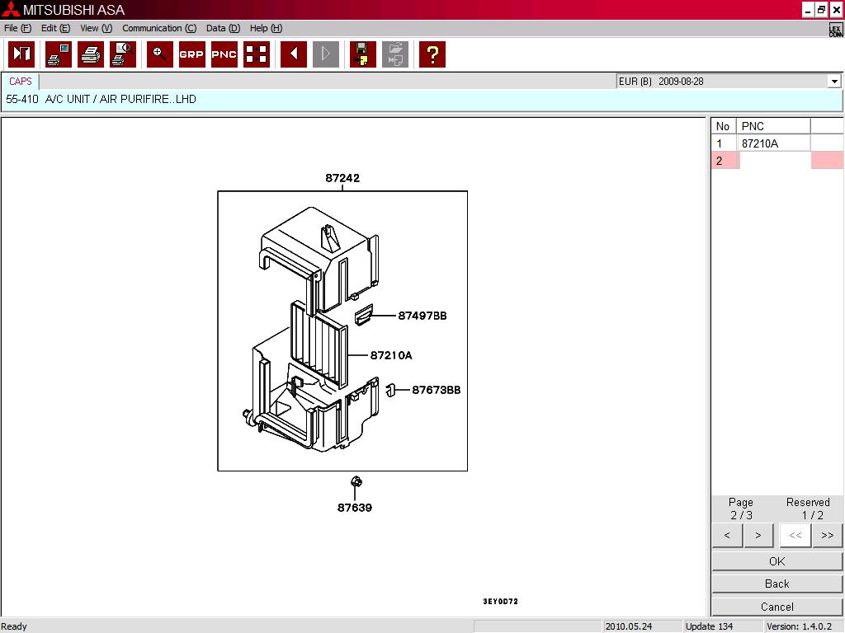The height and width of the screenshot is (633, 845).
Task: Go to next page with > button
Action: coord(758,535)
